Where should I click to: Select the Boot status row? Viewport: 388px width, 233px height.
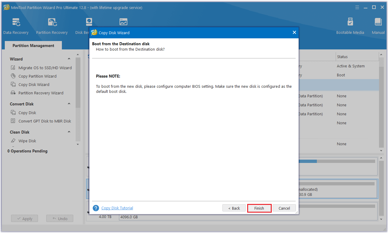pos(341,75)
